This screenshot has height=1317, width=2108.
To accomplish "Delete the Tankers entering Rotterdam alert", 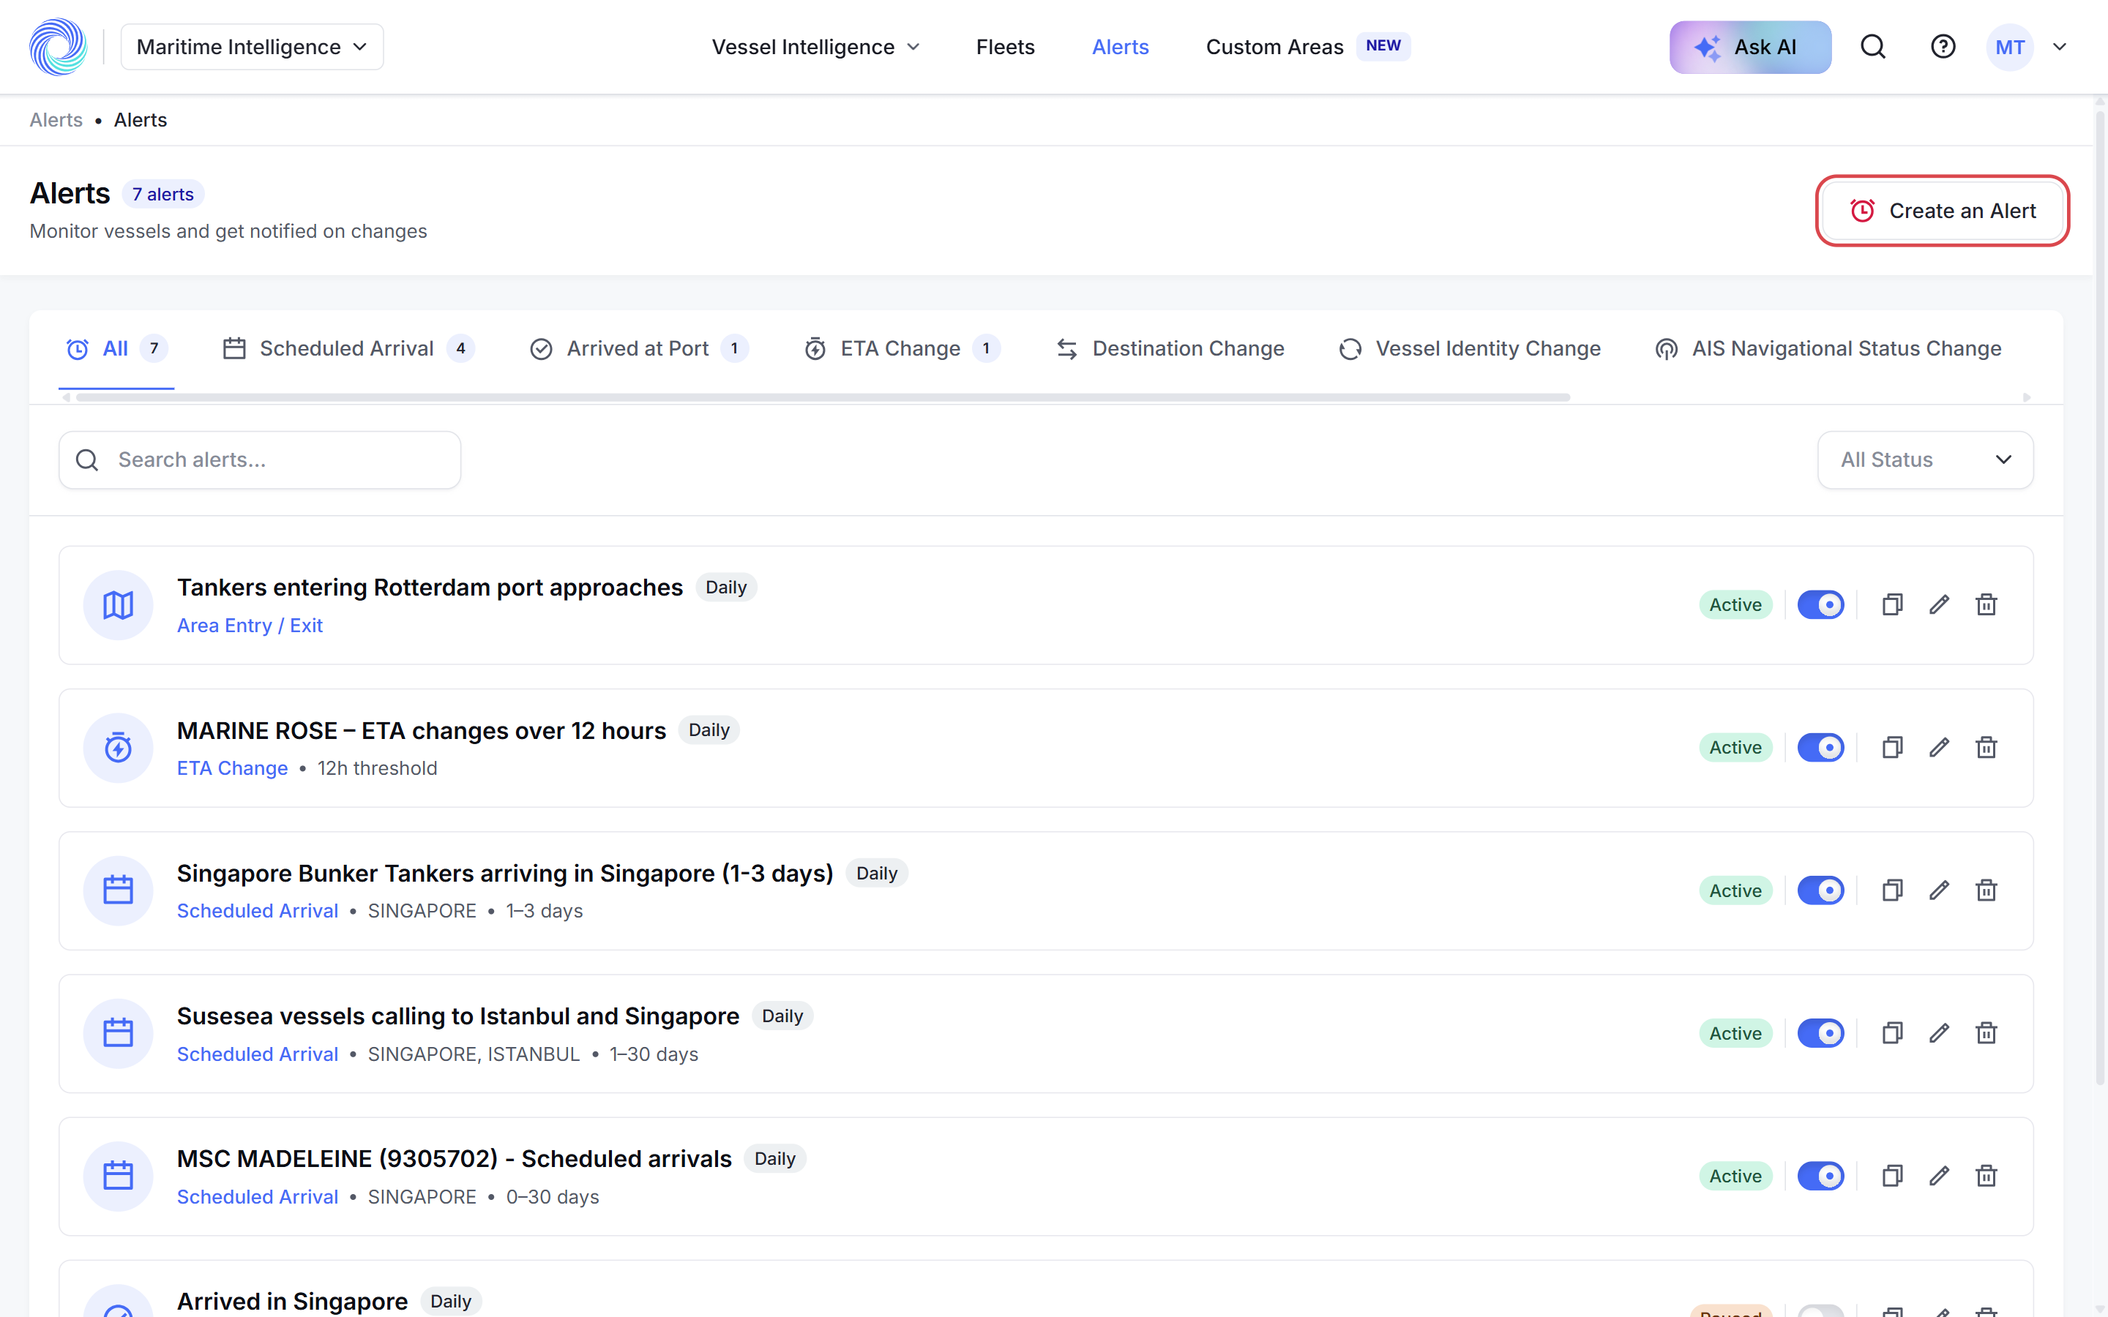I will [x=1986, y=604].
